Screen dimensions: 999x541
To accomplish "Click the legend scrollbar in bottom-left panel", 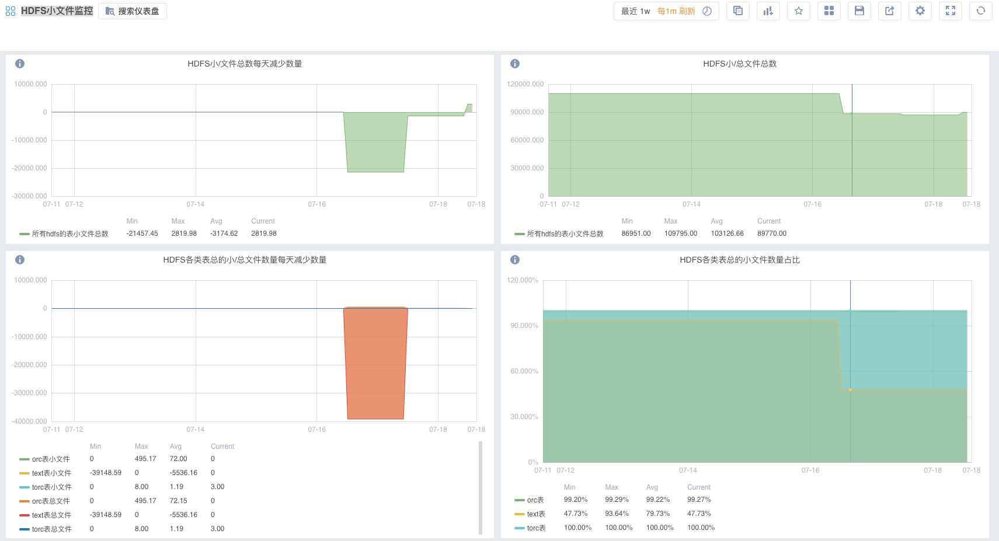I will click(481, 488).
